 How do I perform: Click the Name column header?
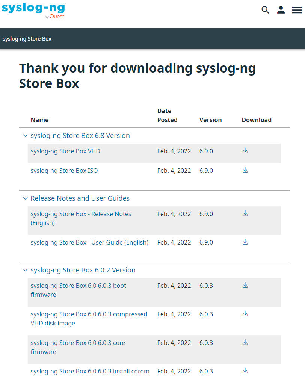(40, 120)
